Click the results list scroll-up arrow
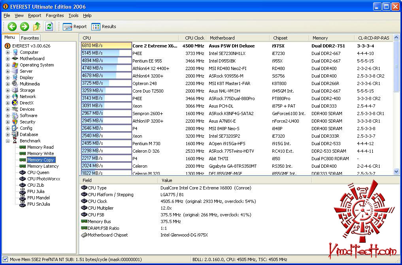Viewport: 402px width, 265px height. coord(396,38)
